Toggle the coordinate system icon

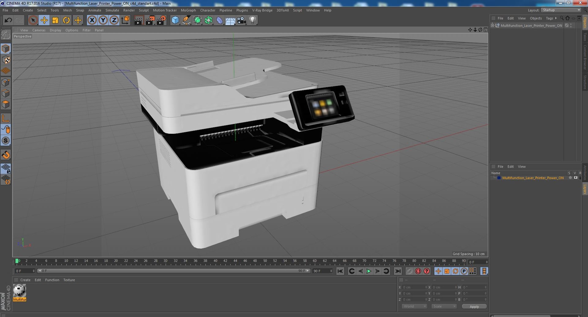tap(126, 20)
